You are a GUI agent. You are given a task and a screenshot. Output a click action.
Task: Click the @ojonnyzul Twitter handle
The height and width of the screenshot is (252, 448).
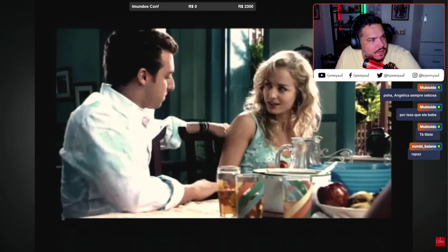[394, 75]
